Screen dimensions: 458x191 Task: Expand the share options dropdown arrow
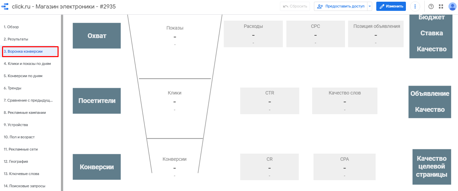click(x=370, y=6)
